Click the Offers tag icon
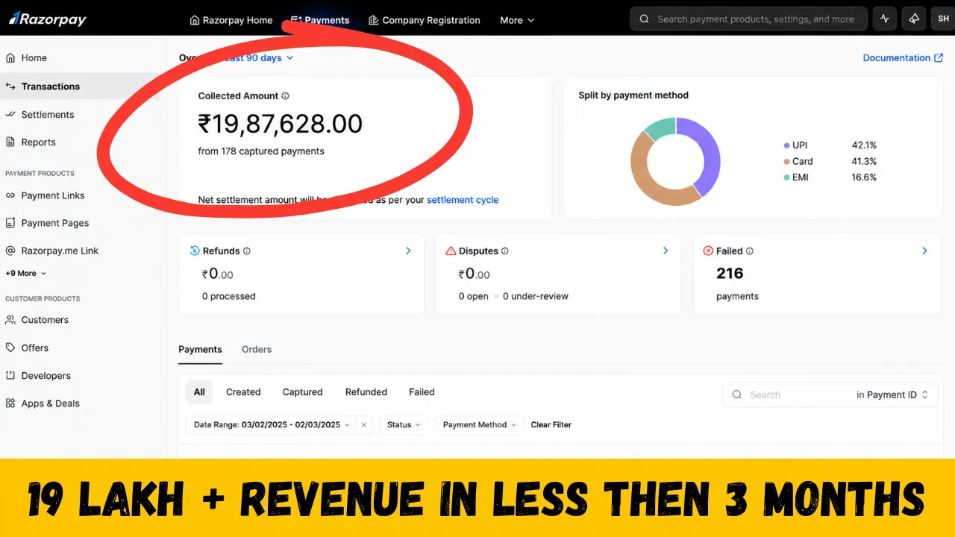 pyautogui.click(x=10, y=348)
